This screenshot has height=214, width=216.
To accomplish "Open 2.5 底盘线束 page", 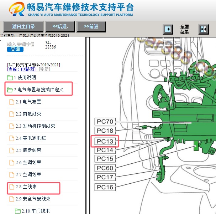I will point(28,151).
